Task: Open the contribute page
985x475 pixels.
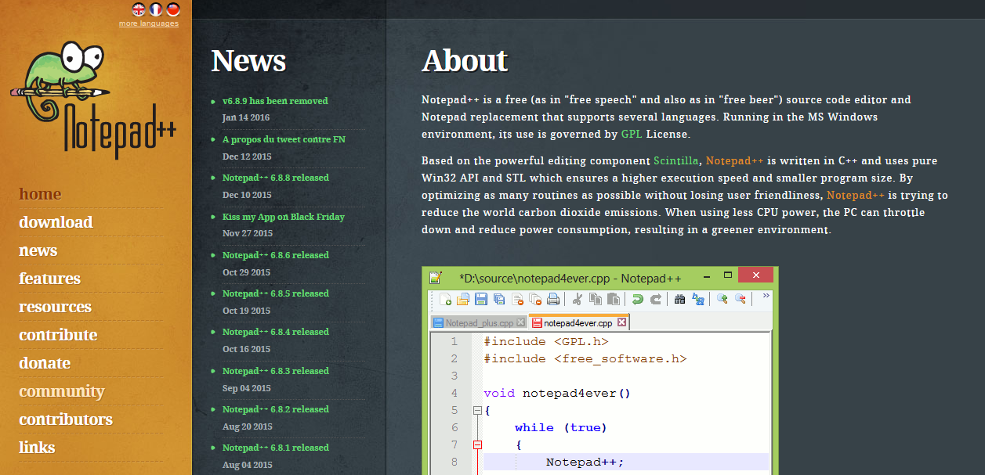Action: pyautogui.click(x=58, y=335)
